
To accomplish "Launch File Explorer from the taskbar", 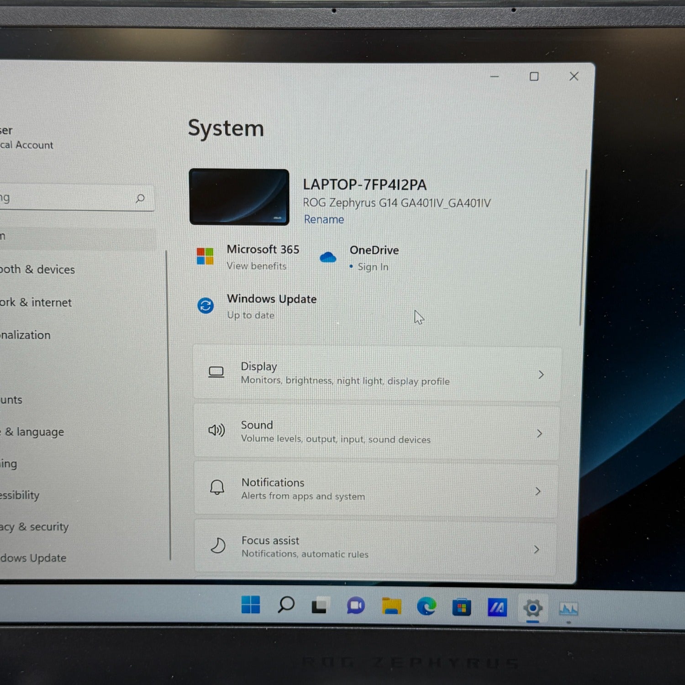I will point(391,606).
